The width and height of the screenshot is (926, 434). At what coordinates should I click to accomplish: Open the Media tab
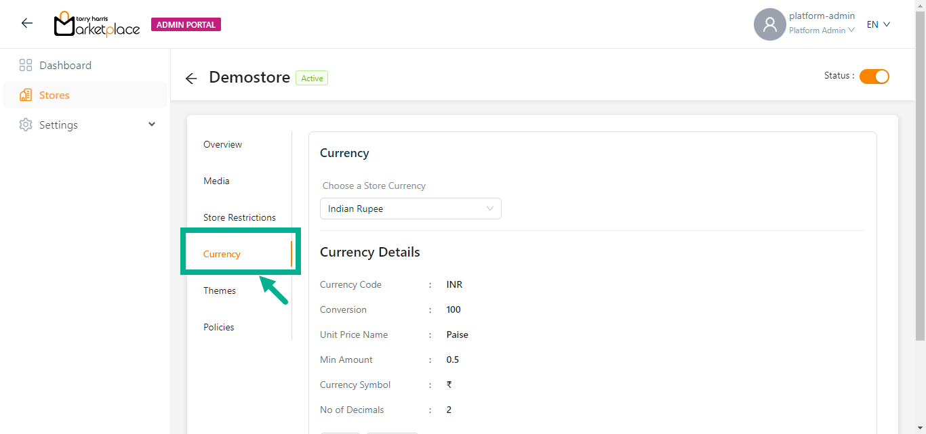[216, 181]
